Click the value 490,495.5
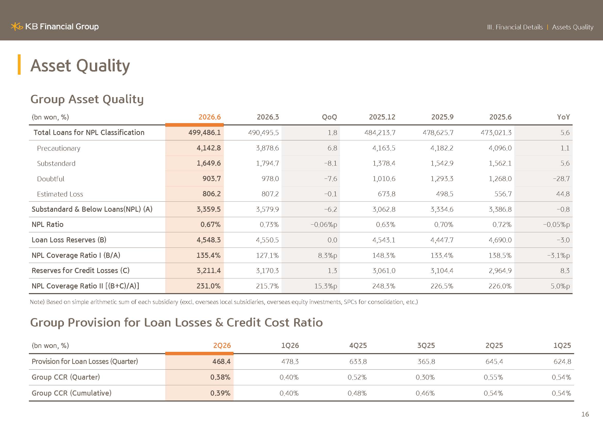Viewport: 603px width, 426px height. click(x=263, y=133)
